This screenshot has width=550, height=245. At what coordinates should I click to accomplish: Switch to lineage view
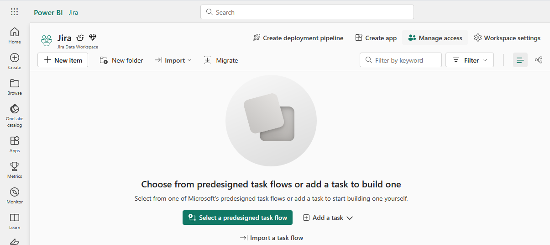(539, 60)
